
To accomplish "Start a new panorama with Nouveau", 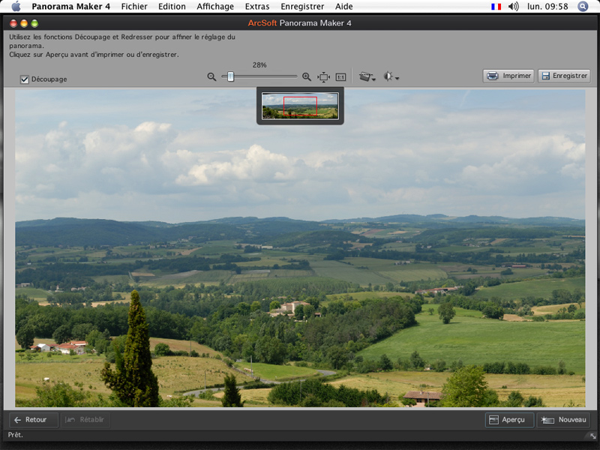I will point(564,420).
